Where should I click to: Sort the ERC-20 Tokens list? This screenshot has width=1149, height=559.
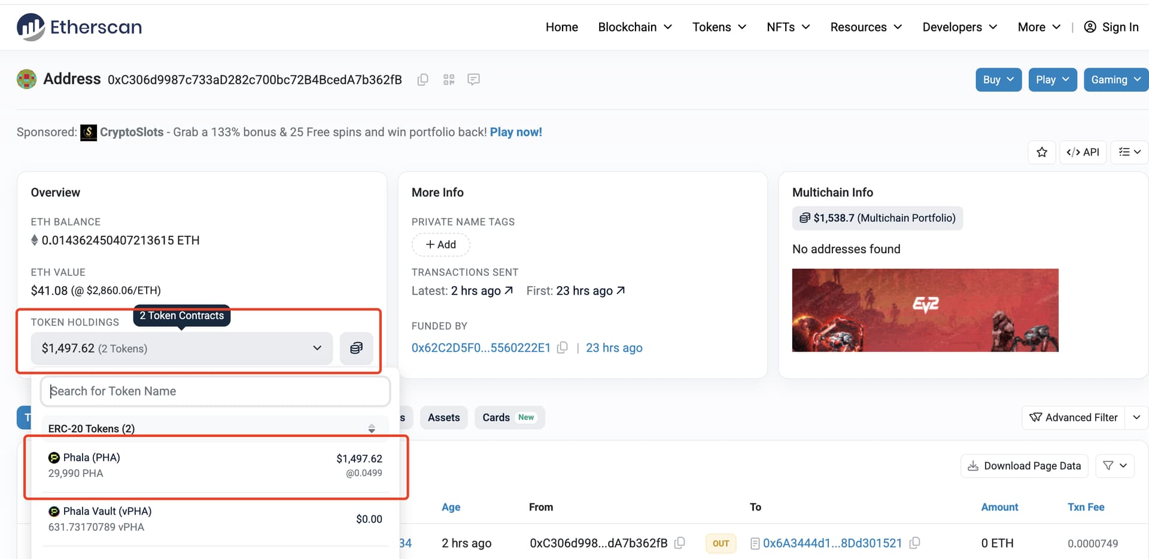[x=372, y=429]
